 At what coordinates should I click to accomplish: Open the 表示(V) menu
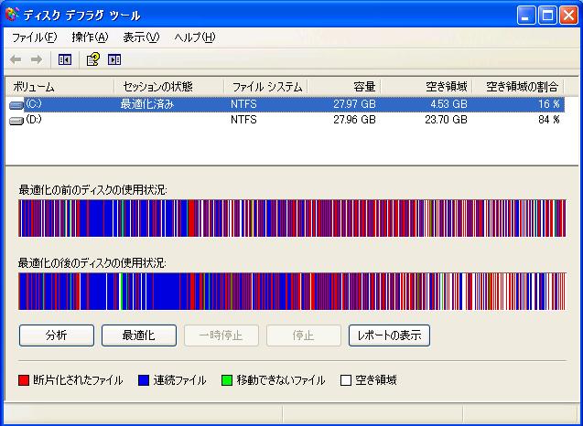(141, 37)
